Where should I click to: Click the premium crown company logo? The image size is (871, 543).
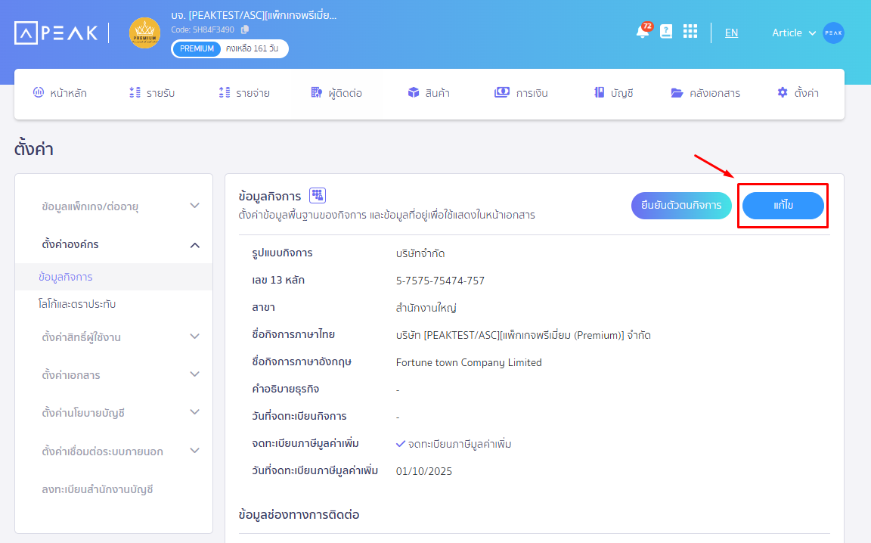pyautogui.click(x=144, y=33)
